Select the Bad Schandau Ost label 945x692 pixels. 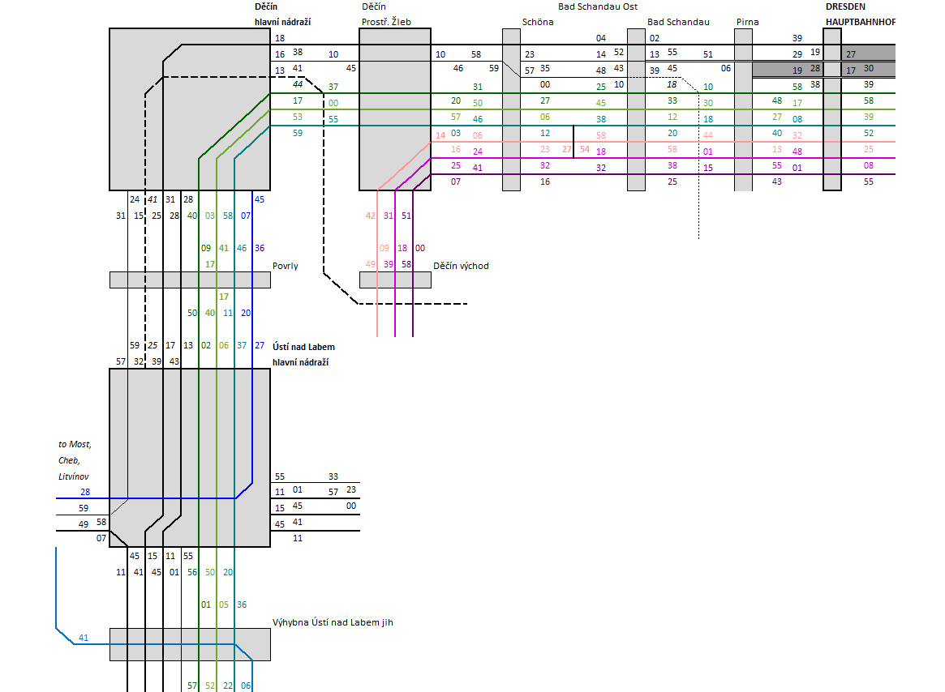[x=597, y=6]
